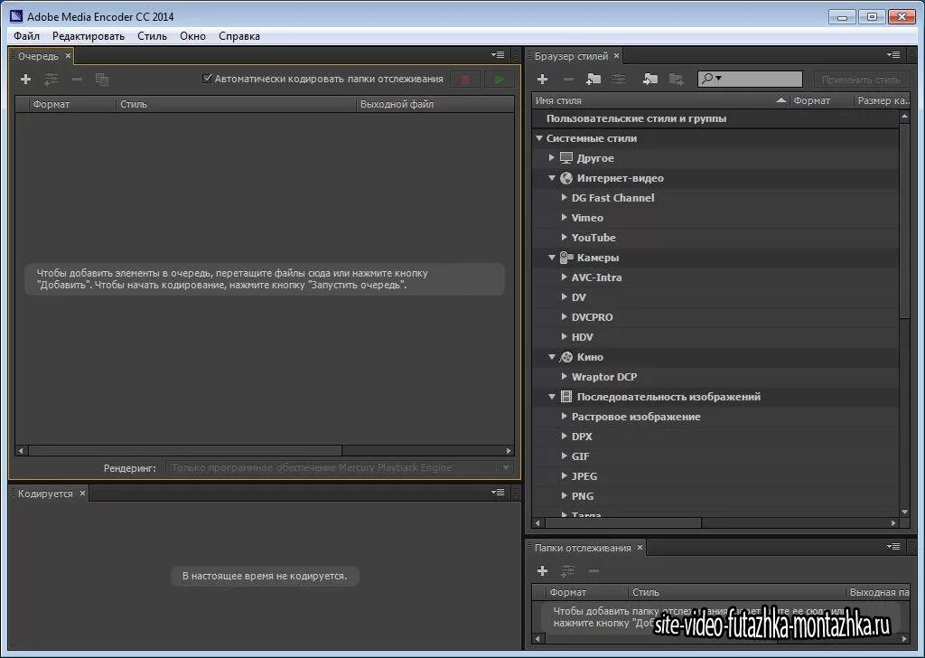The width and height of the screenshot is (925, 658).
Task: Add source with Queue panel plus icon
Action: (25, 79)
